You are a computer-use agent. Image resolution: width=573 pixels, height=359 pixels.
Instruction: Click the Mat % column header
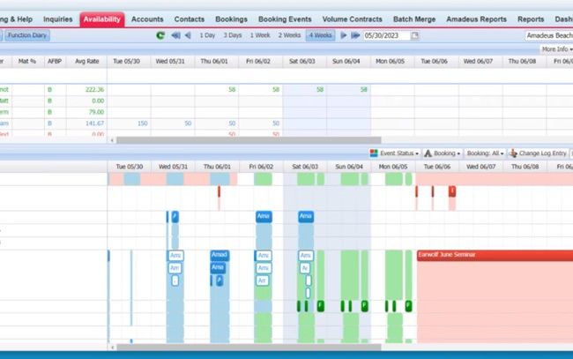[x=27, y=62]
